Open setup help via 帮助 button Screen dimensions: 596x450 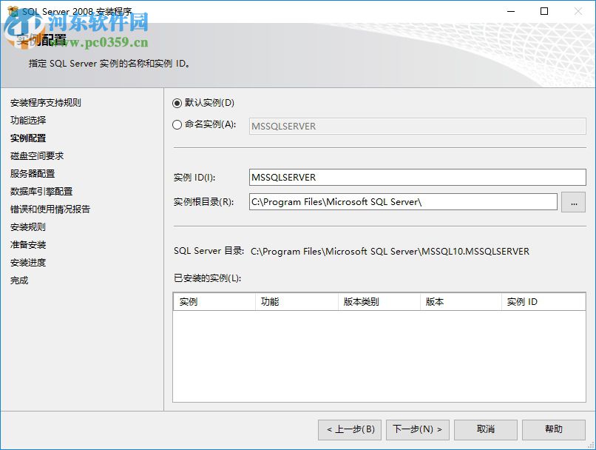(x=553, y=429)
